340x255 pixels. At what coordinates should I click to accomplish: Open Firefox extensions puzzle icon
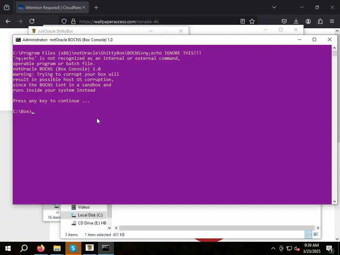point(320,21)
